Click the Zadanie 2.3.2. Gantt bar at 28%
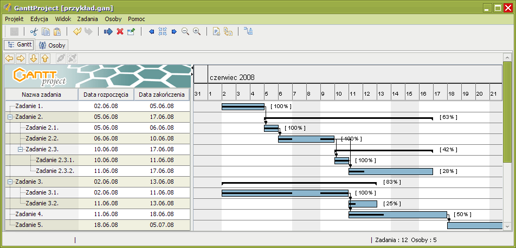The width and height of the screenshot is (516, 248). click(x=391, y=171)
